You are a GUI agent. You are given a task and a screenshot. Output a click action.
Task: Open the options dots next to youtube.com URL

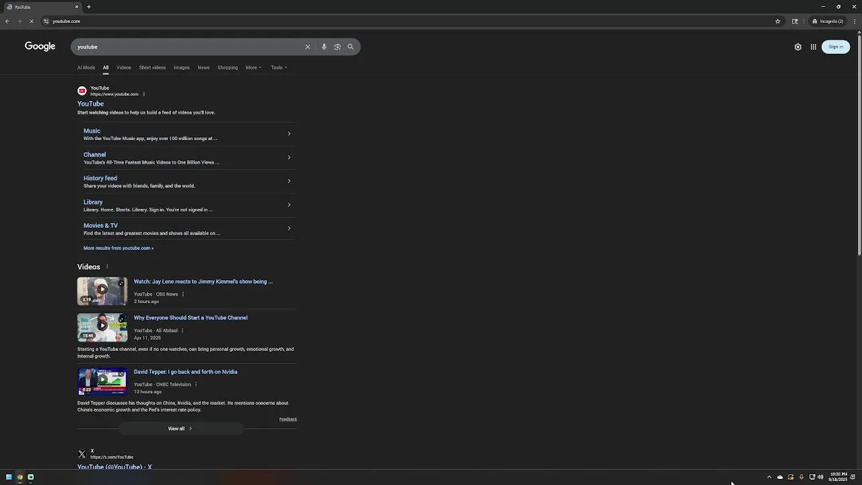[144, 94]
